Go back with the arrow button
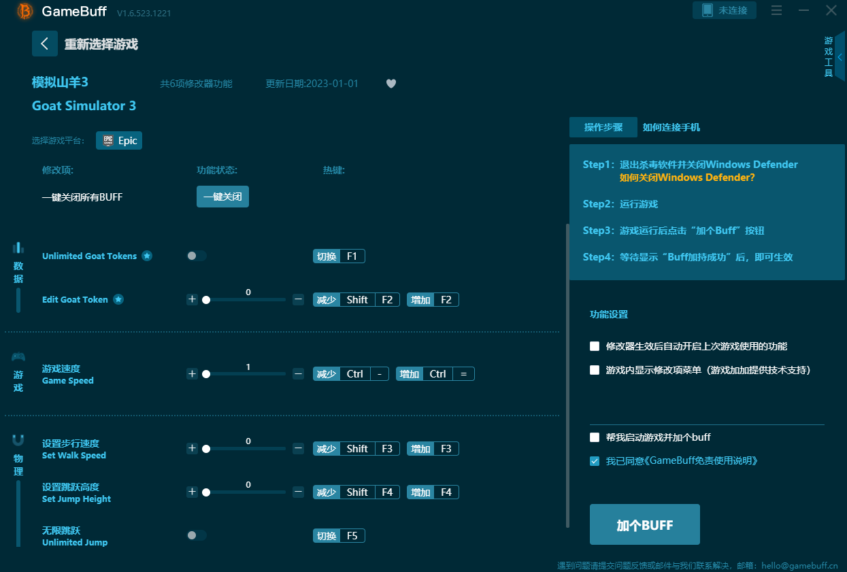The width and height of the screenshot is (847, 572). (44, 44)
